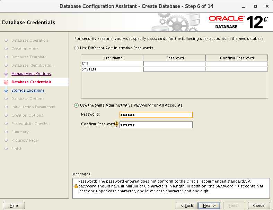Click the Password column header
The image size is (273, 210).
(175, 58)
